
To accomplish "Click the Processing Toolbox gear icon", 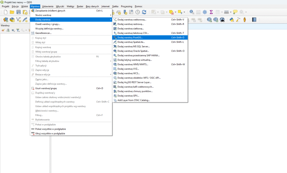I will (205, 12).
